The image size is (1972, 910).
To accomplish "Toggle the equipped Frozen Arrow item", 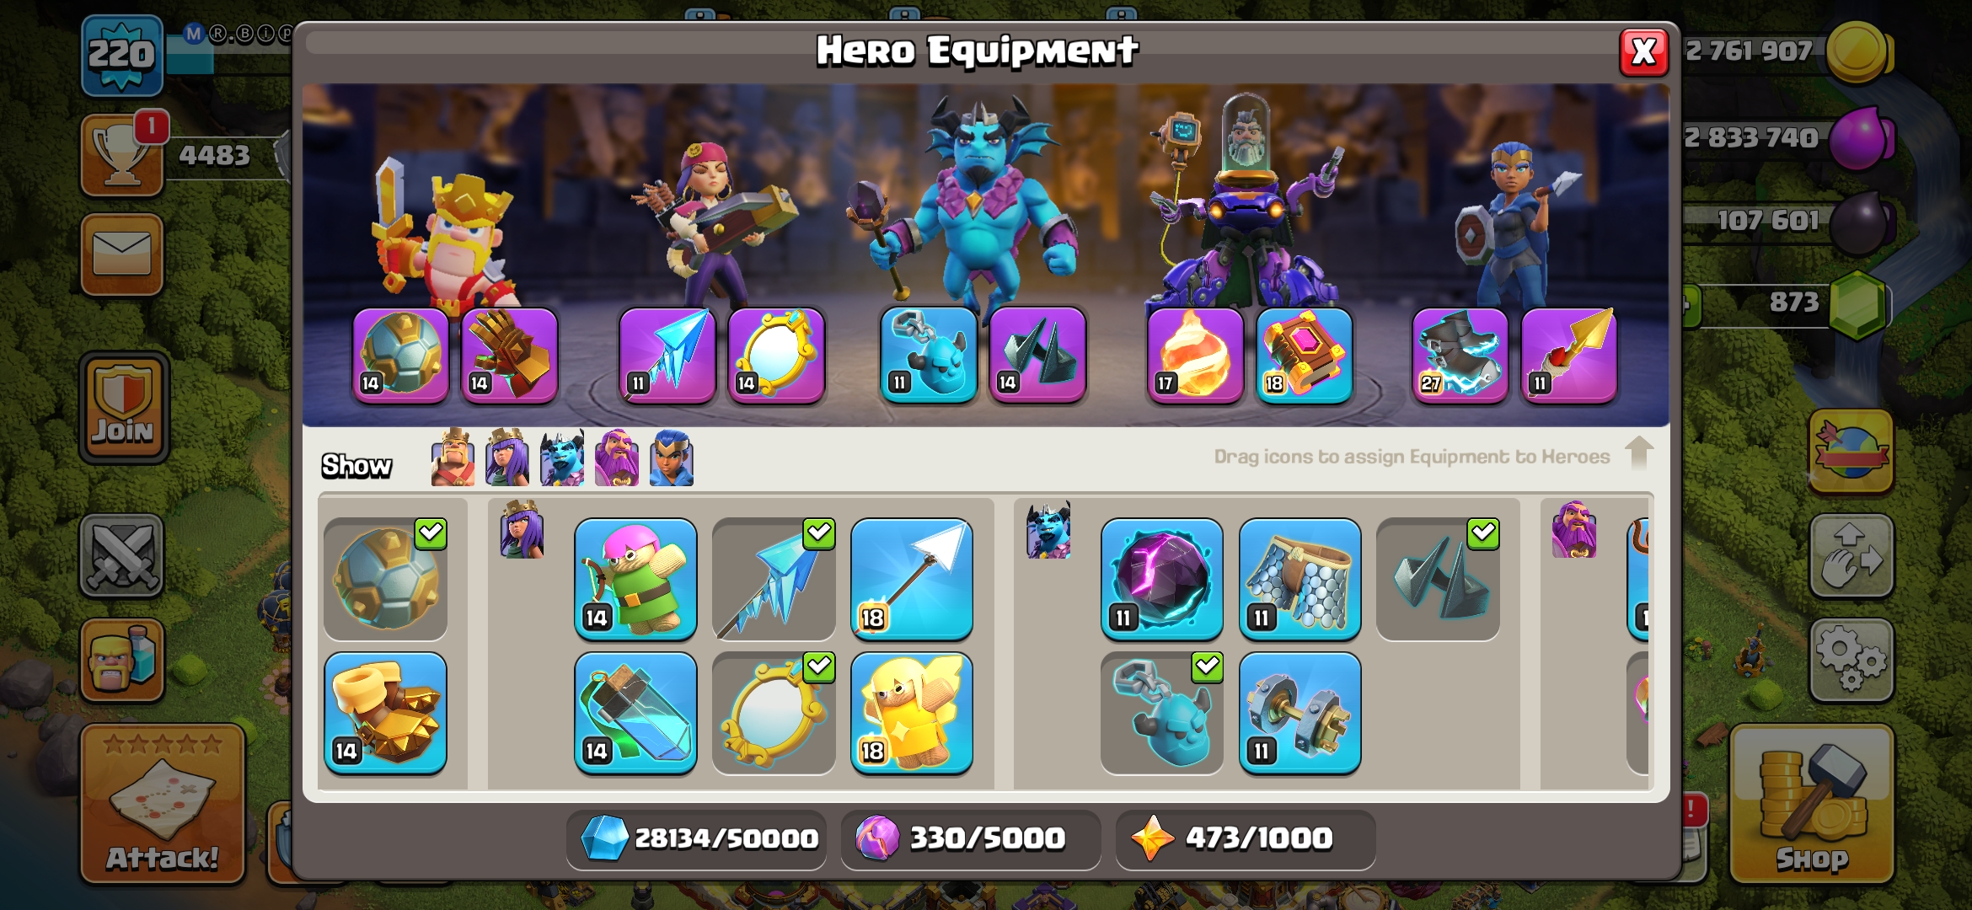I will pyautogui.click(x=774, y=580).
